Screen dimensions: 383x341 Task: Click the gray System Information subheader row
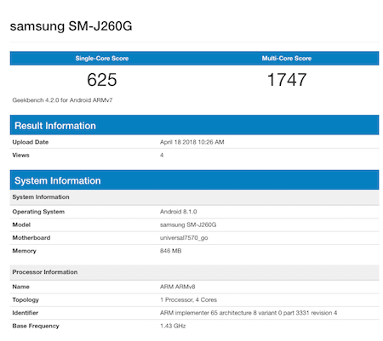pyautogui.click(x=194, y=197)
